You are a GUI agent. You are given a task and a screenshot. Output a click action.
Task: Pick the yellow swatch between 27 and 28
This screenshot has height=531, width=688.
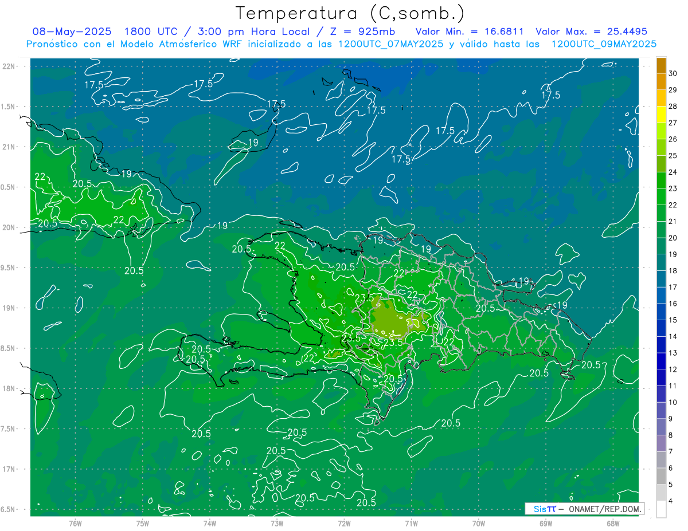click(x=661, y=115)
